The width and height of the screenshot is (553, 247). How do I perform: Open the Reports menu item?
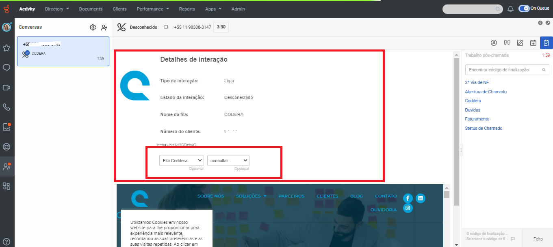click(x=187, y=9)
